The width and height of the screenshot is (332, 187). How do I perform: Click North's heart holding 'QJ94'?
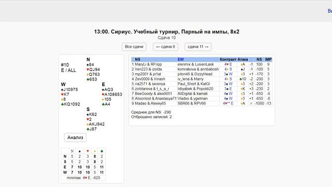93,70
